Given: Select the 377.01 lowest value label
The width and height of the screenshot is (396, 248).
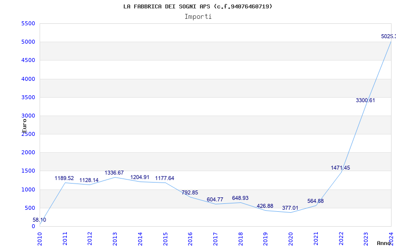Looking at the screenshot, I should (290, 208).
